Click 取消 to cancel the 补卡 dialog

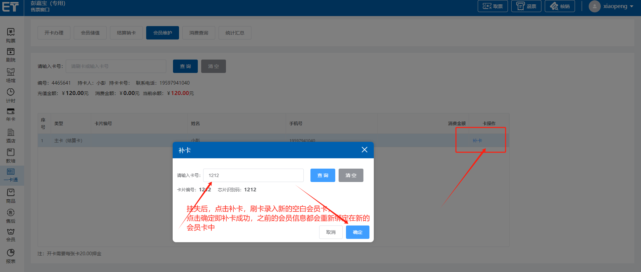[331, 232]
